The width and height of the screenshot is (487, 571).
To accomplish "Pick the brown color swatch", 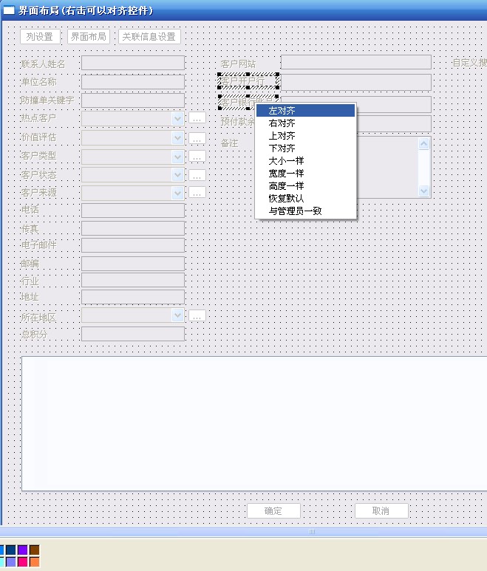I will click(34, 550).
